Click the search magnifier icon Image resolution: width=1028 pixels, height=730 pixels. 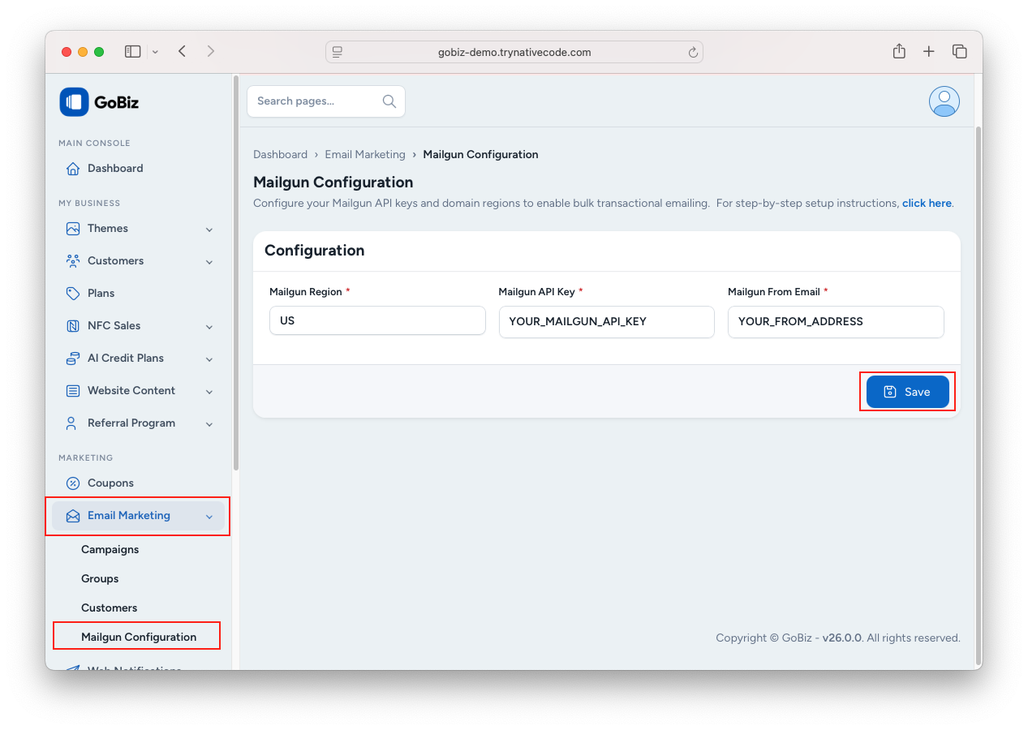tap(389, 101)
